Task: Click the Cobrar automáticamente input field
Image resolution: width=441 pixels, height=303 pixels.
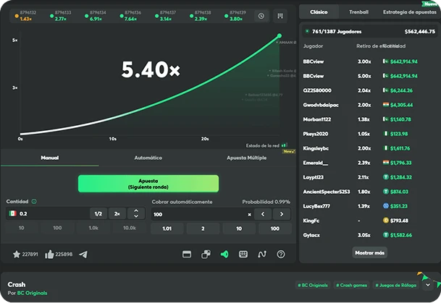Action: pyautogui.click(x=196, y=214)
